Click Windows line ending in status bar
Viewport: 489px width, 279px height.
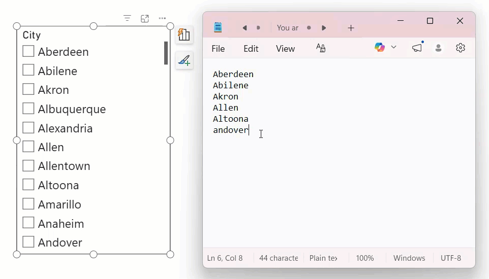tap(409, 258)
